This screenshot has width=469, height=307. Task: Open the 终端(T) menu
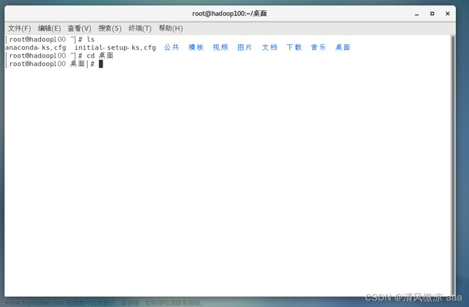[140, 29]
